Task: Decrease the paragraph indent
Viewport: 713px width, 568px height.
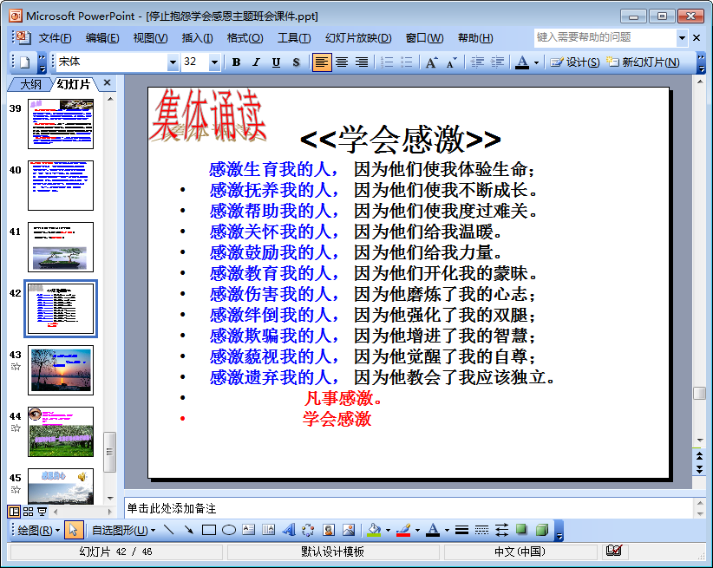Action: 477,62
